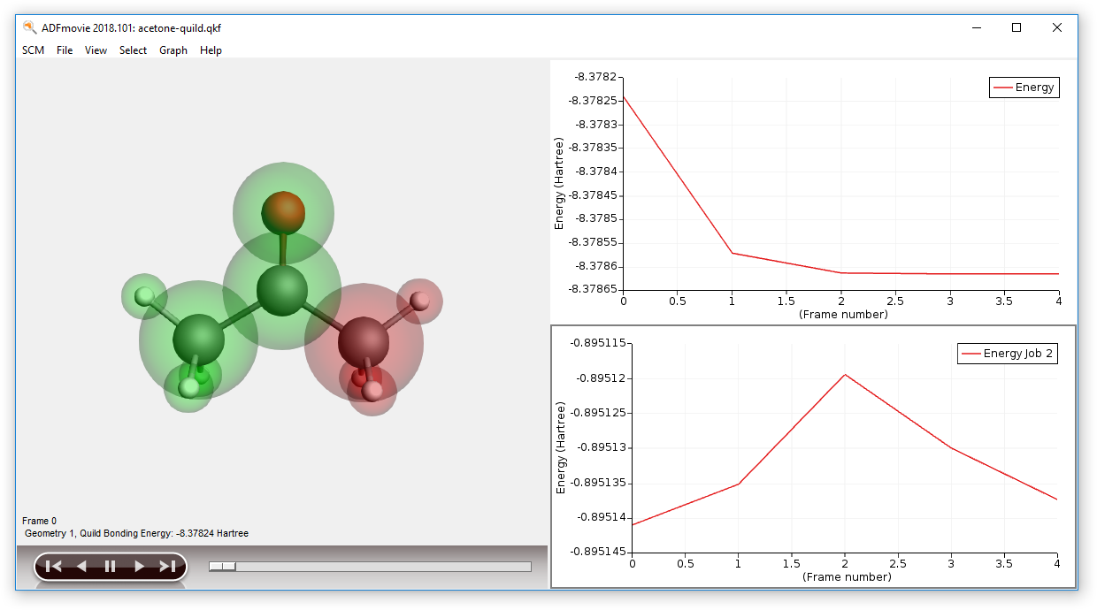Jump to the last frame
Image resolution: width=1097 pixels, height=610 pixels.
(x=167, y=567)
